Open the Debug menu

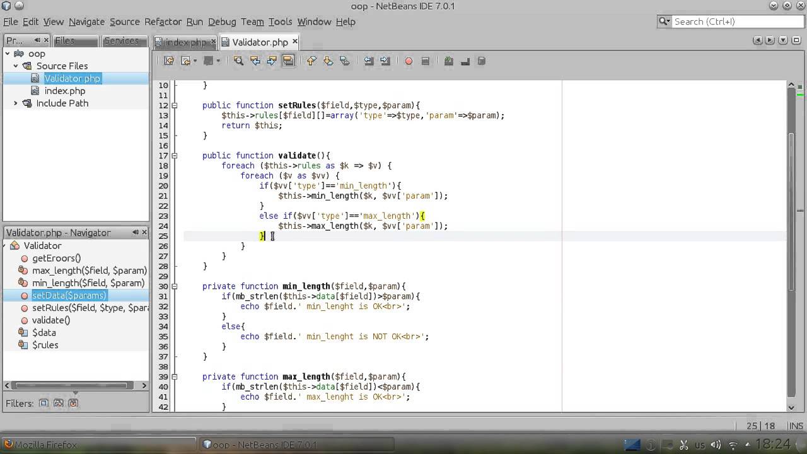tap(222, 21)
